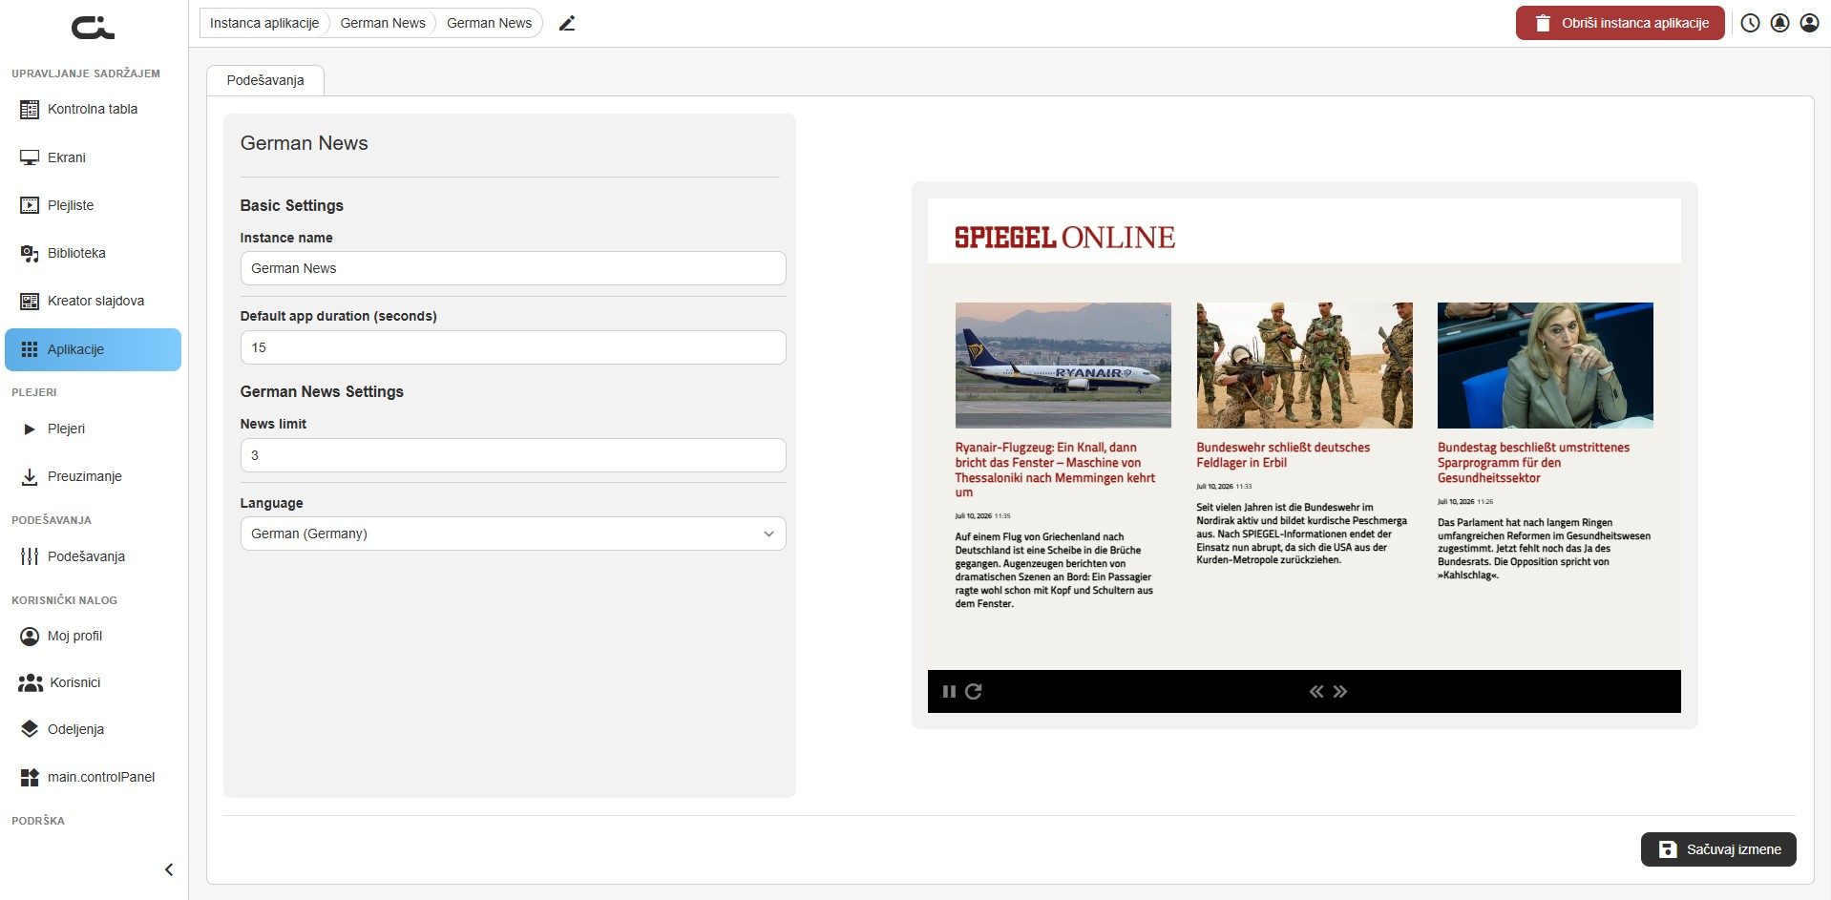This screenshot has width=1831, height=900.
Task: Click the main.controlPanel widgets icon
Action: coord(30,778)
